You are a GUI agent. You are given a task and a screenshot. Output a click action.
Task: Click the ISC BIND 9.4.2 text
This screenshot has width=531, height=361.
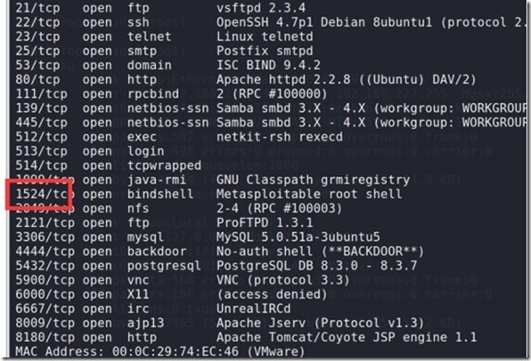[268, 65]
